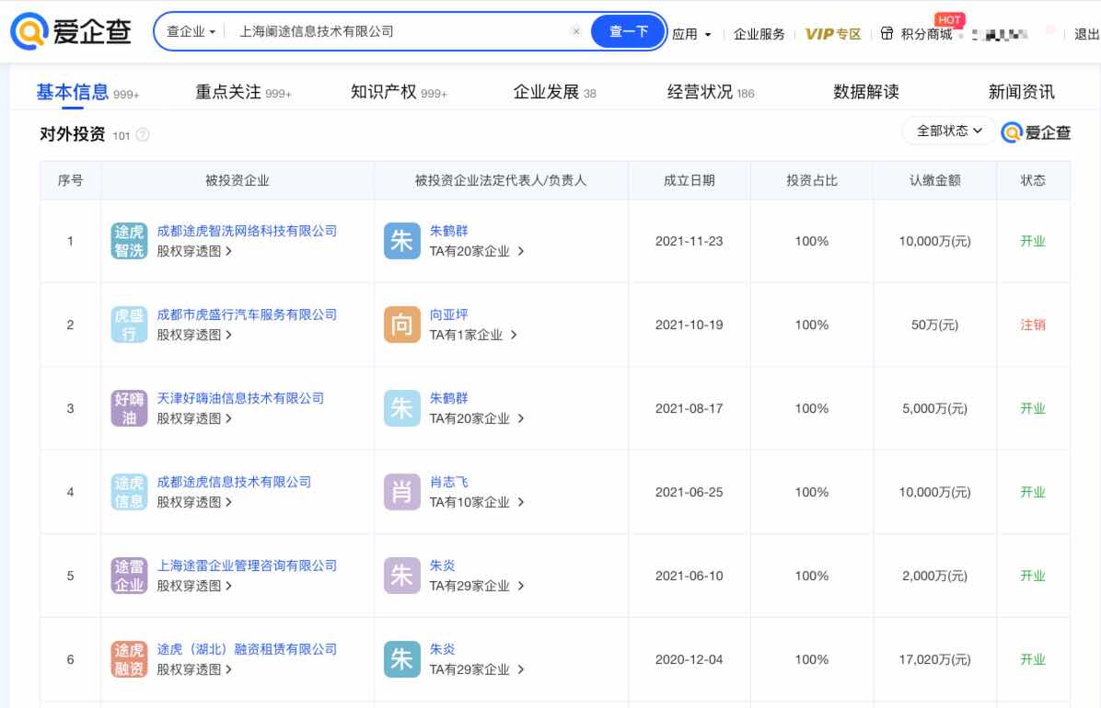Open 朱炎 profile link in row 5

pos(443,565)
